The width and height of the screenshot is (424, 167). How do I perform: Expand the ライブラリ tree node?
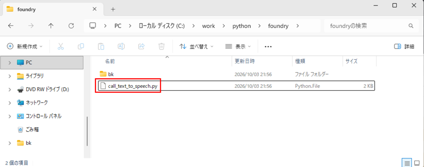point(10,76)
